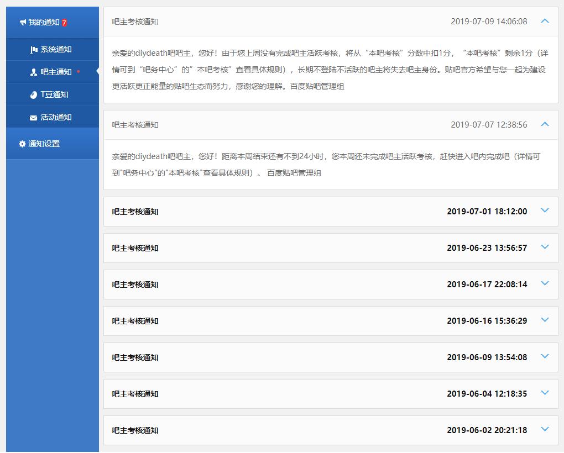Expand the 2019-06-23 13:56:57 notification
Image resolution: width=564 pixels, height=453 pixels.
click(545, 247)
